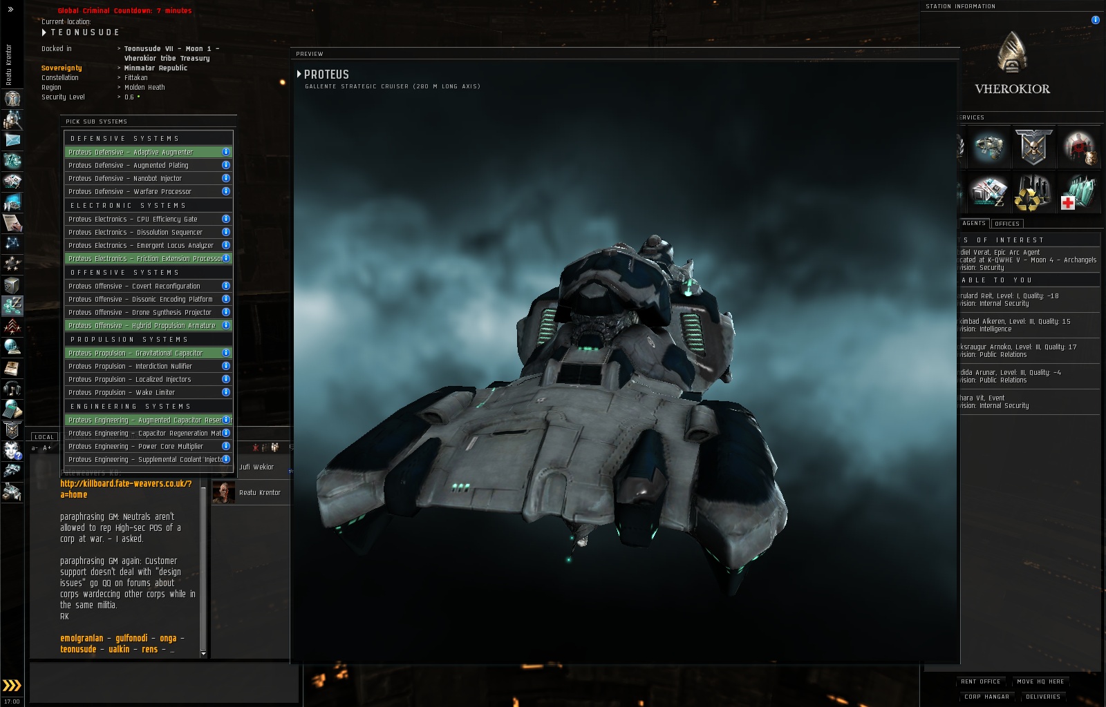Open the Deliveries button
The width and height of the screenshot is (1106, 707).
point(1042,697)
